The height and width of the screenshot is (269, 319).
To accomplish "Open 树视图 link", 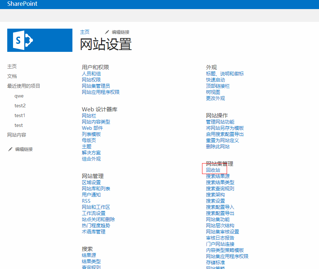I will [x=213, y=92].
